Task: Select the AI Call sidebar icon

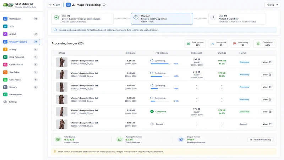Action: (5, 34)
